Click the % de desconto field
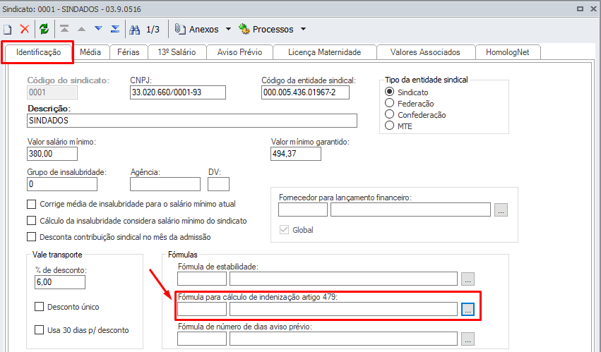Image resolution: width=601 pixels, height=352 pixels. pyautogui.click(x=60, y=282)
